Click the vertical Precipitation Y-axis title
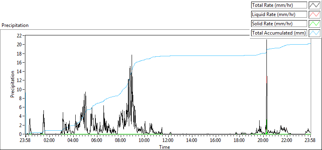Screen dimensions: 322x150 point(12,84)
